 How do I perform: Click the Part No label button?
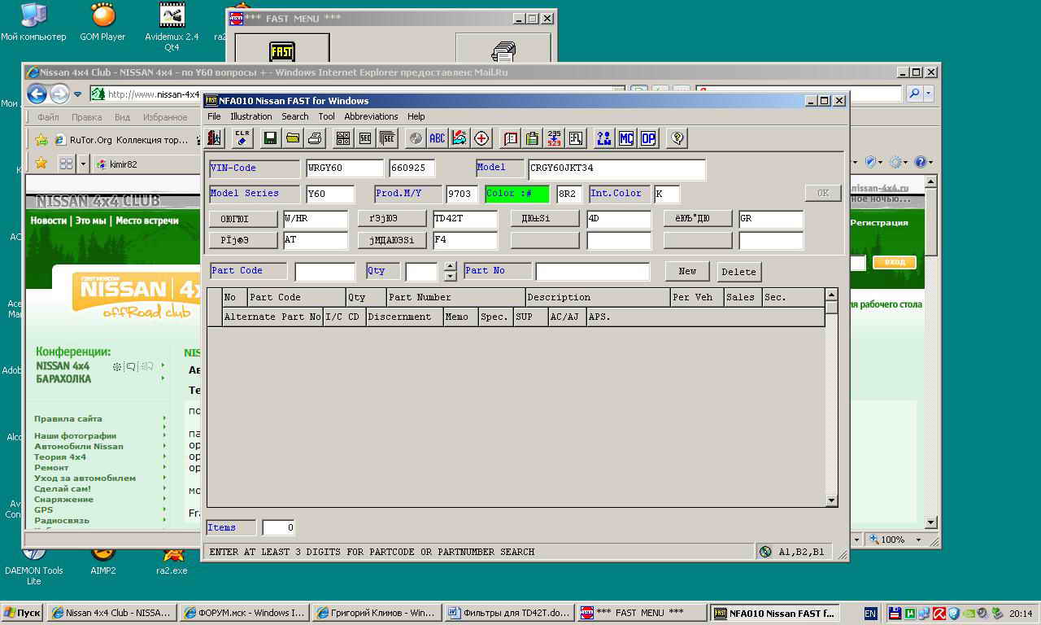[x=498, y=271]
